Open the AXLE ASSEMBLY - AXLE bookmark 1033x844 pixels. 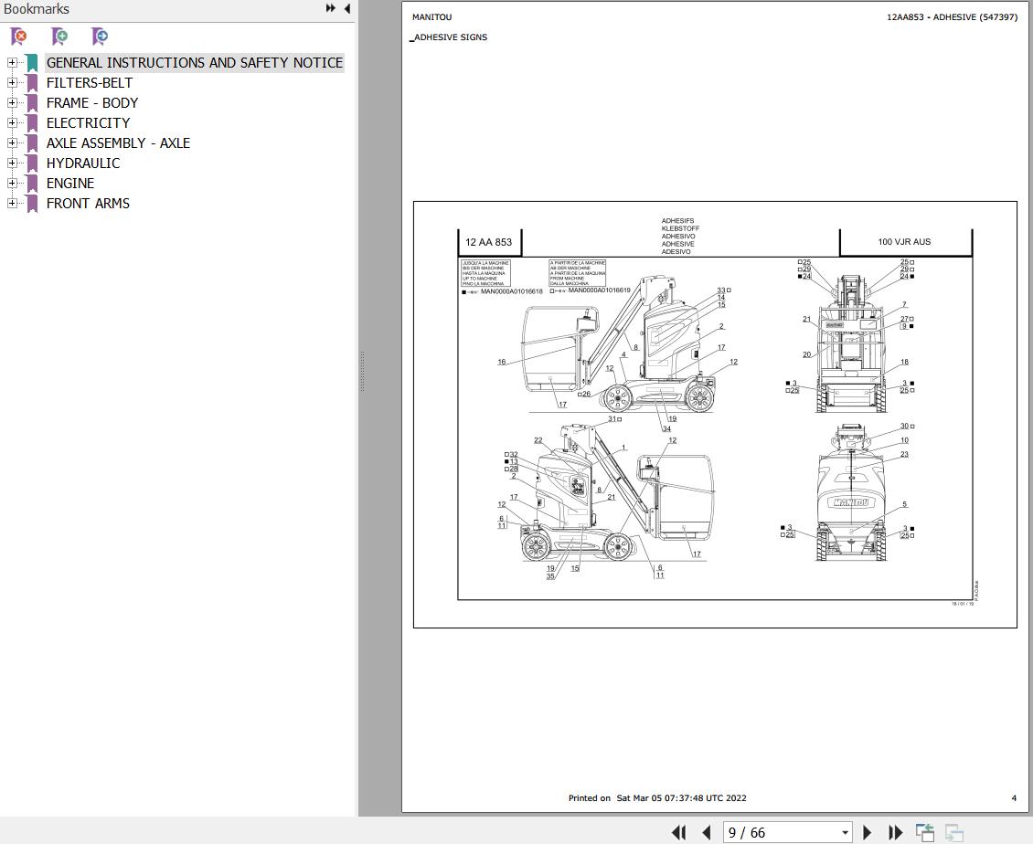click(118, 142)
